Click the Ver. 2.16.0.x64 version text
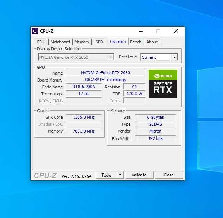This screenshot has width=223, height=218. pyautogui.click(x=76, y=176)
